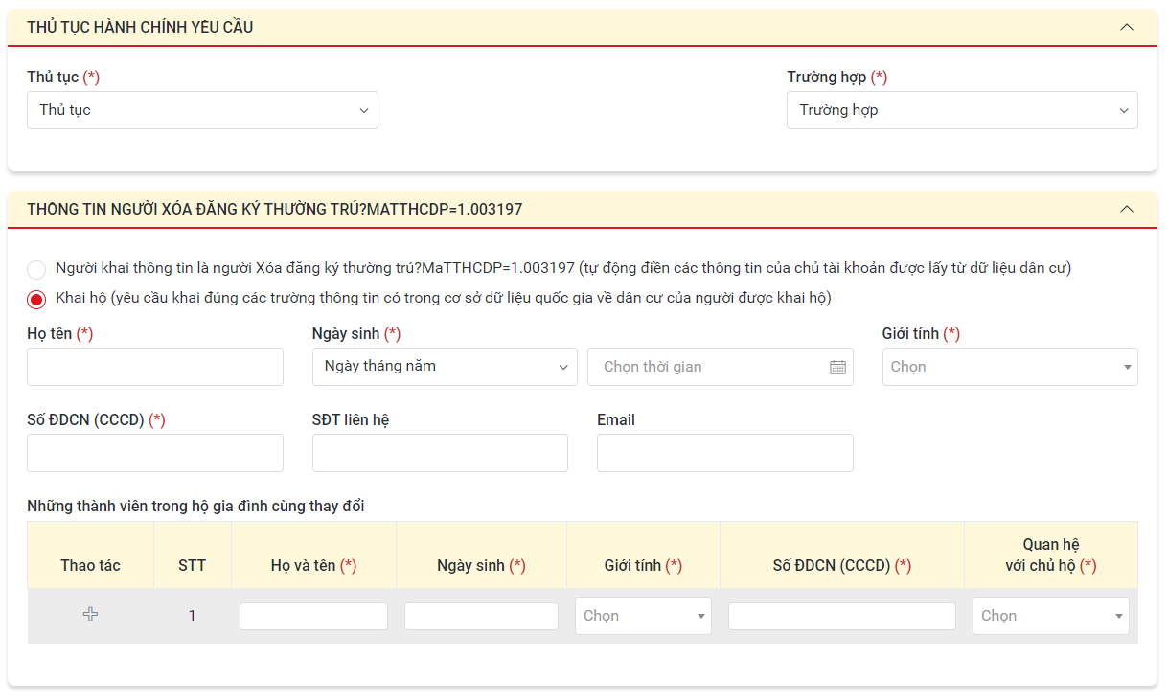Click the Họ tên input field
Screen dimensions: 1168x700
155,367
